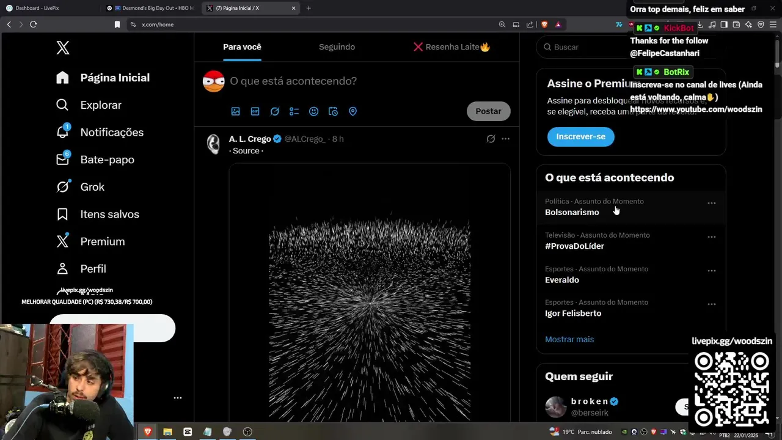Open a new browser tab
The width and height of the screenshot is (782, 440).
coord(309,8)
